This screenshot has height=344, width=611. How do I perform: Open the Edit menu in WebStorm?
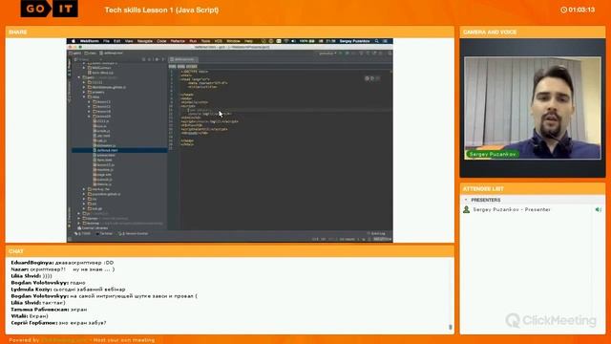pos(116,41)
